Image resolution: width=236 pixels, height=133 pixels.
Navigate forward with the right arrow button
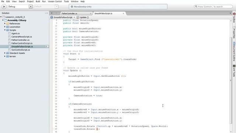pos(56,13)
